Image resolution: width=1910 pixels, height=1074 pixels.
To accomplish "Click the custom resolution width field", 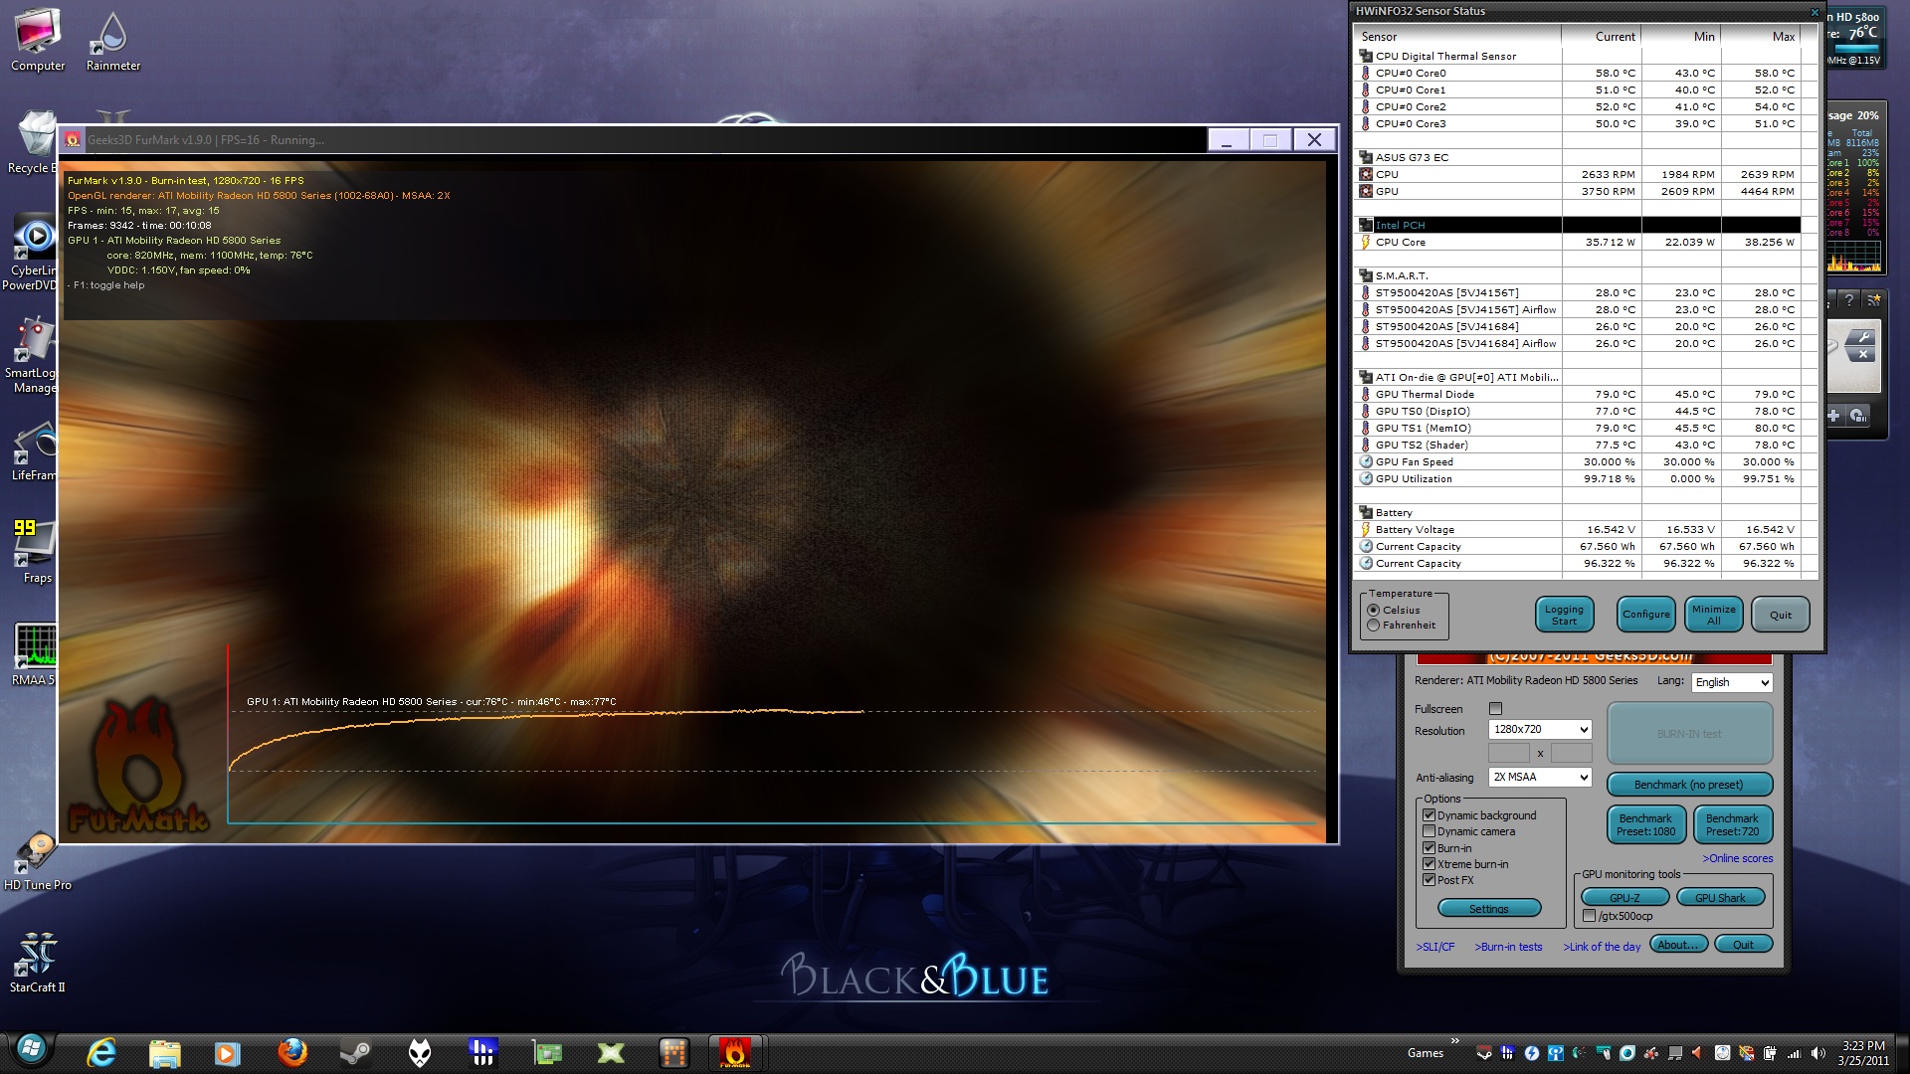I will point(1508,753).
